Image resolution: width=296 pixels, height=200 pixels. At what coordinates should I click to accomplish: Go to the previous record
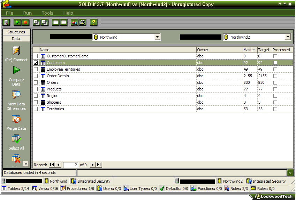(58, 165)
